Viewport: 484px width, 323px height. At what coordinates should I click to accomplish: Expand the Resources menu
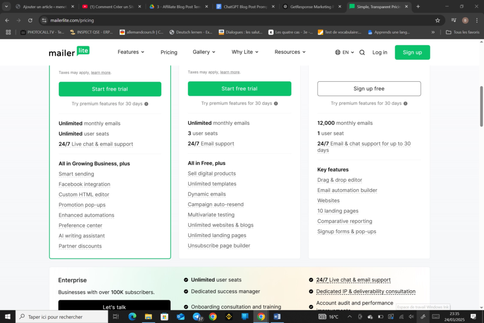(x=290, y=52)
